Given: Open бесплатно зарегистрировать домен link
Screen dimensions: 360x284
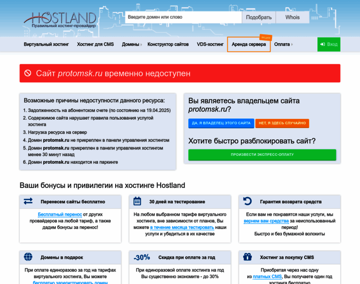Looking at the screenshot, I should coord(70,282).
